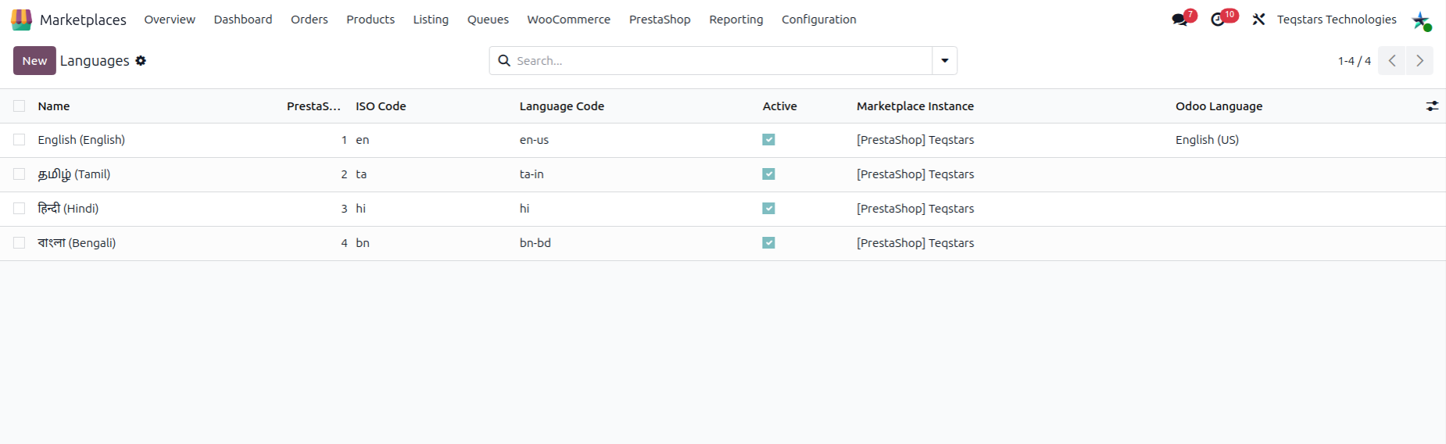This screenshot has height=444, width=1446.
Task: Select the Tamil row checkbox
Action: 20,174
